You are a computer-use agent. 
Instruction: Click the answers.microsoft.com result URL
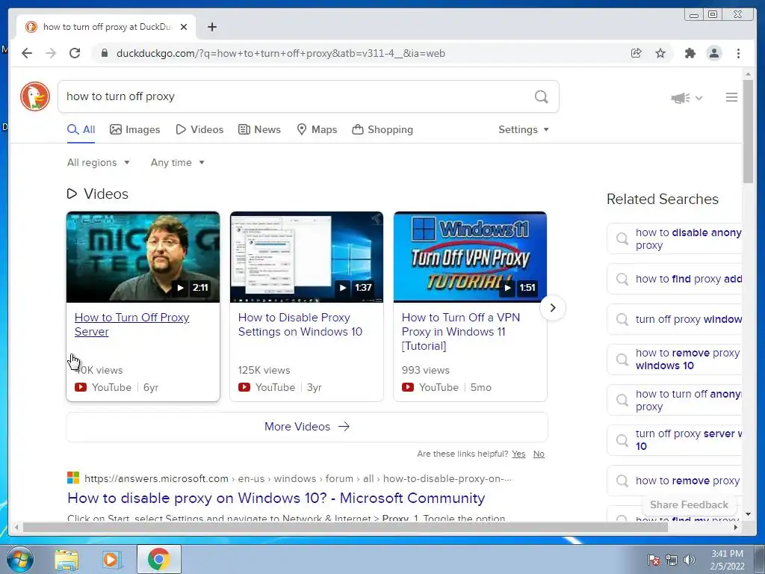pos(297,478)
